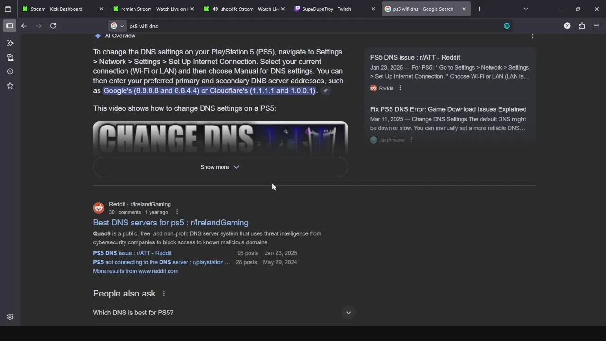Open Fix PS5 DNS Error source card

(448, 109)
